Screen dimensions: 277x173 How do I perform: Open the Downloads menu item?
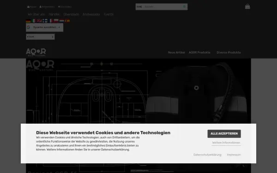pos(71,14)
